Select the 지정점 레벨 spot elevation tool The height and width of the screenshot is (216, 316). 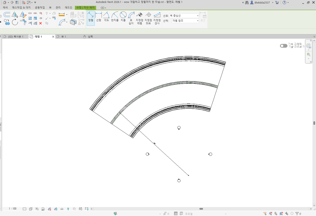point(140,18)
